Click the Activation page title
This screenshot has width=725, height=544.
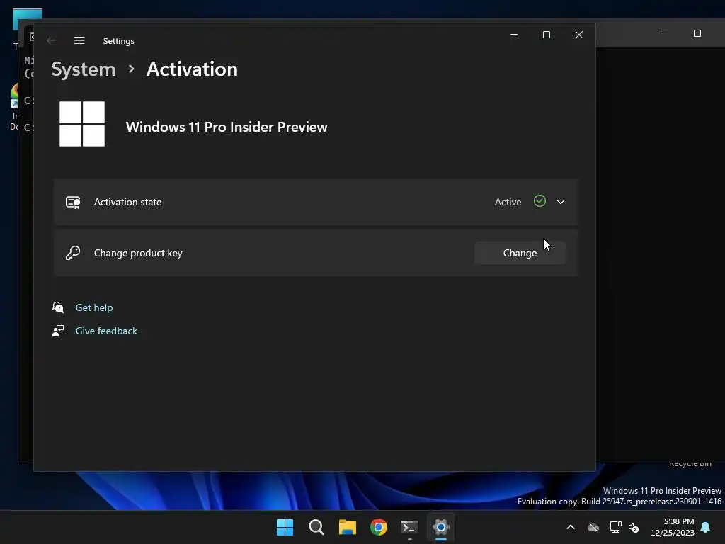click(x=192, y=69)
